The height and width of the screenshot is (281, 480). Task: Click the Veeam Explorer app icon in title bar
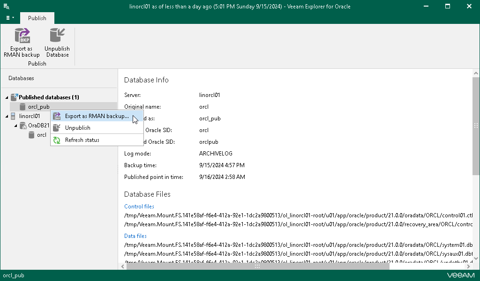click(x=6, y=7)
